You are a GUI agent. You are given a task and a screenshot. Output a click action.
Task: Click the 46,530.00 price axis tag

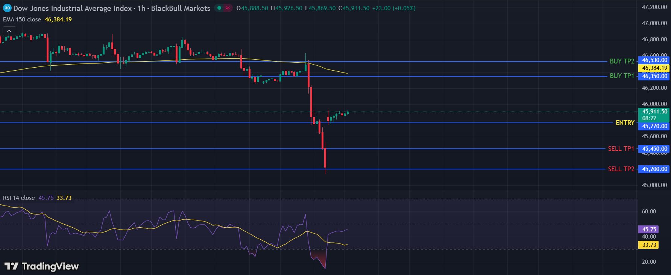[654, 60]
